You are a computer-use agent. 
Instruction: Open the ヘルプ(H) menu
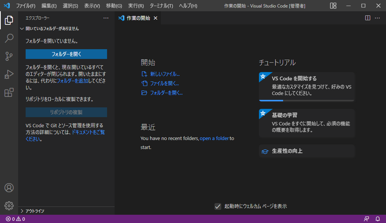pyautogui.click(x=188, y=6)
